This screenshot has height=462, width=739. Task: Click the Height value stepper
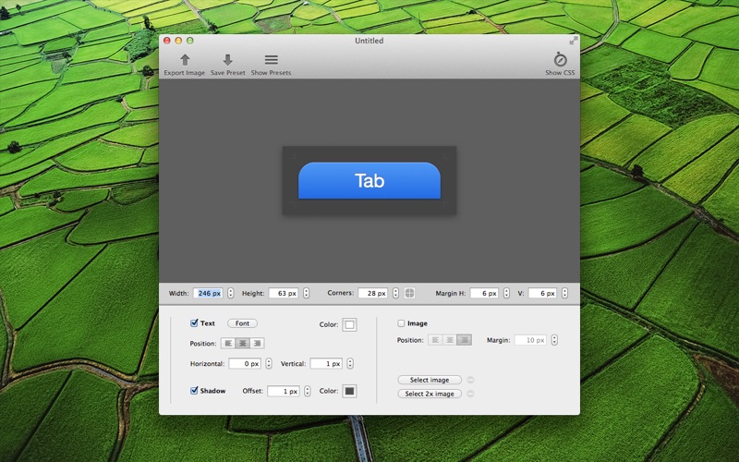[x=306, y=293]
